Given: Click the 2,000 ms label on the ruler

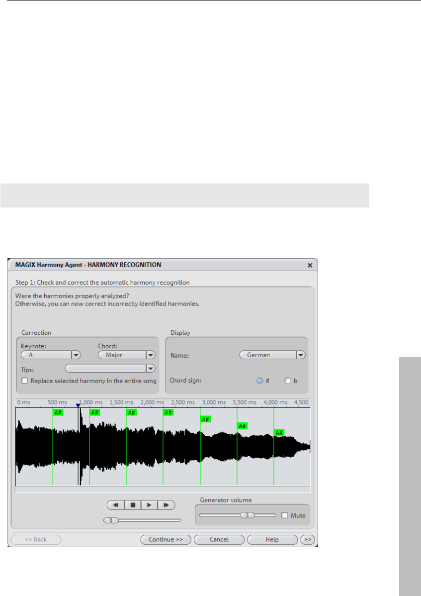Looking at the screenshot, I should 152,402.
